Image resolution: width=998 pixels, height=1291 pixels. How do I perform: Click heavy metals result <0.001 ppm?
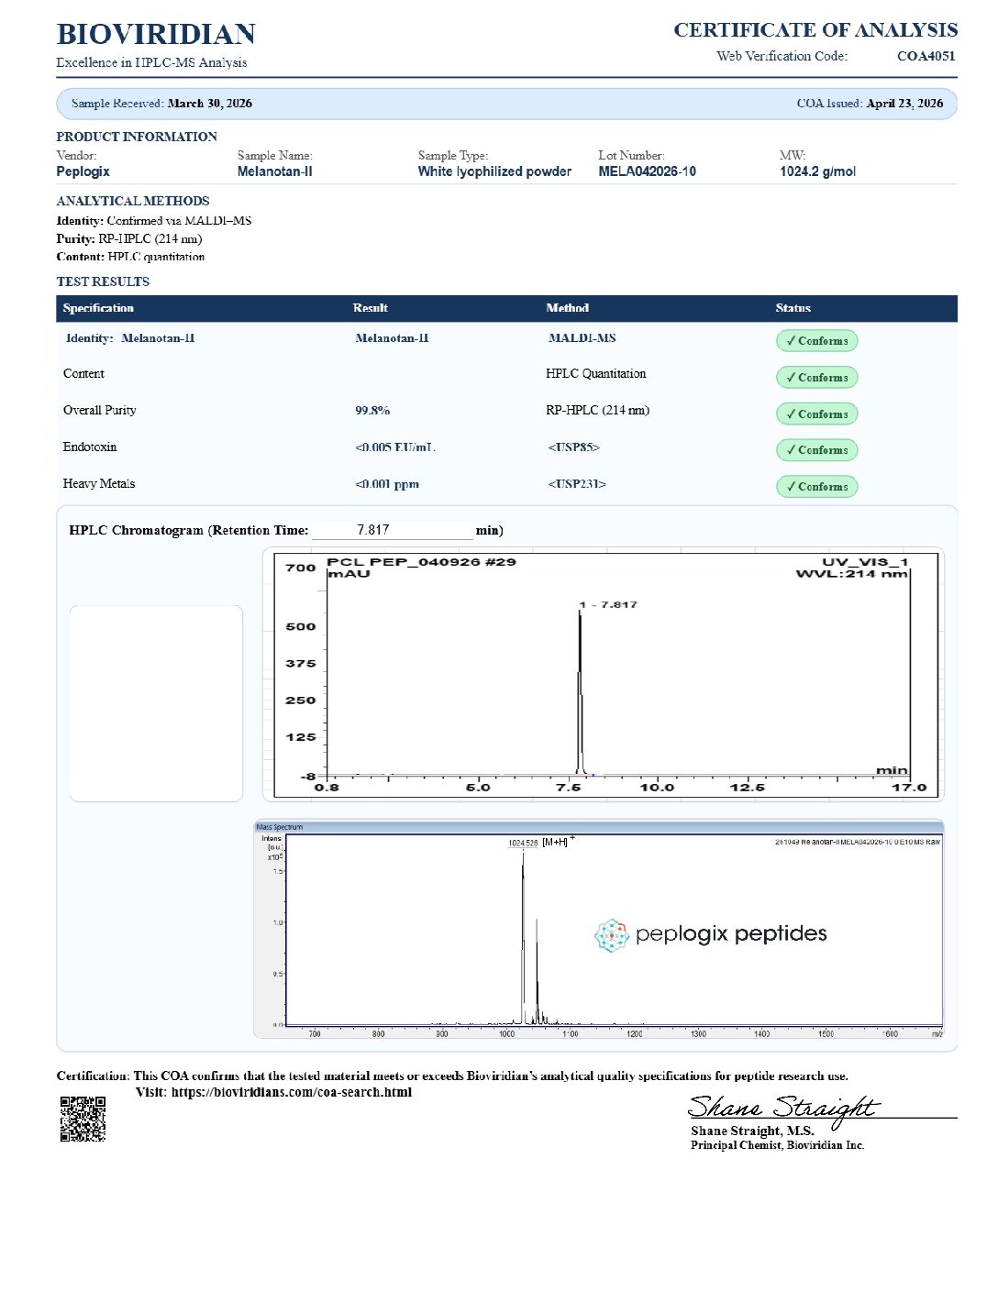point(387,484)
